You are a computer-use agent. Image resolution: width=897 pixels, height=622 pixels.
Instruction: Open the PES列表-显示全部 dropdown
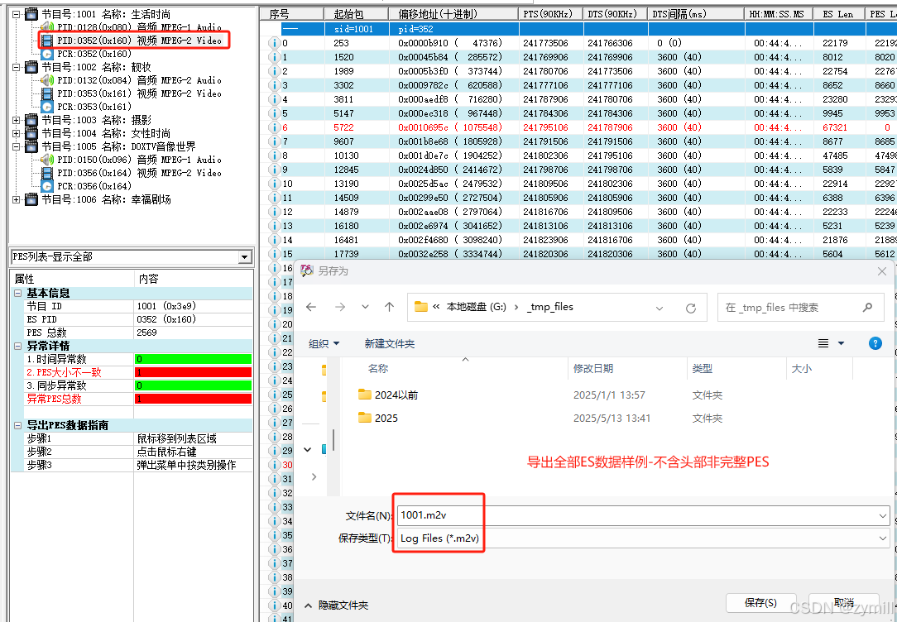point(245,257)
